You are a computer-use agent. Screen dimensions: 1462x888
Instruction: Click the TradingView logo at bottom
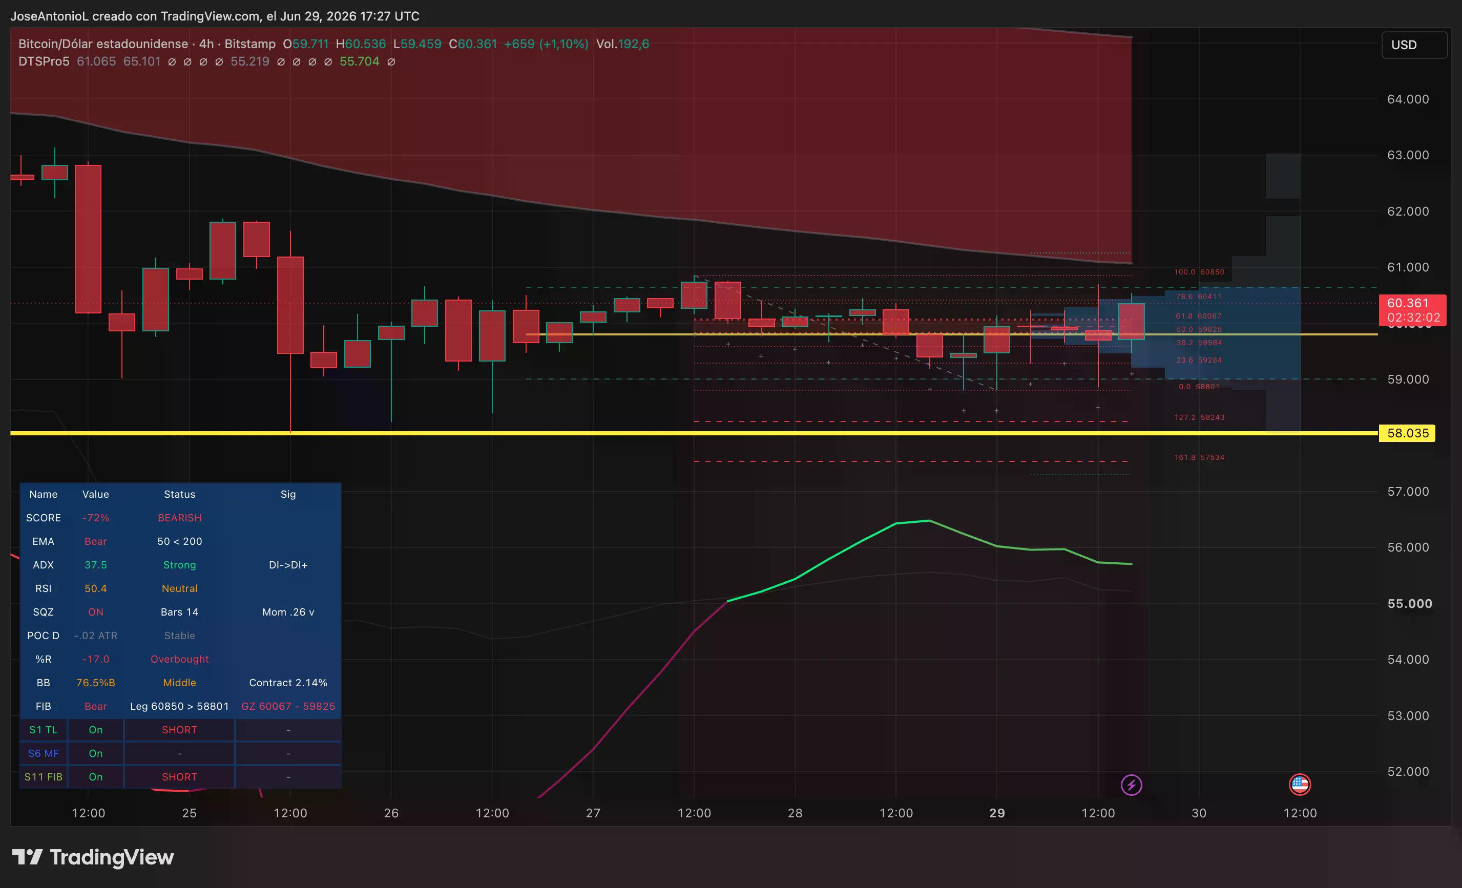point(93,857)
